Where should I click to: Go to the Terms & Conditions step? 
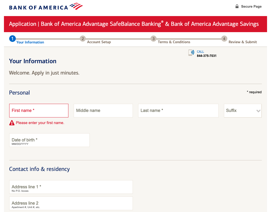174,42
